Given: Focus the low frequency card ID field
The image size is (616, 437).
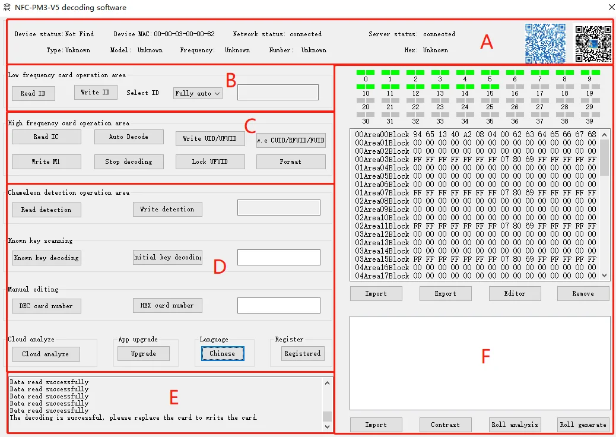Looking at the screenshot, I should pyautogui.click(x=278, y=93).
